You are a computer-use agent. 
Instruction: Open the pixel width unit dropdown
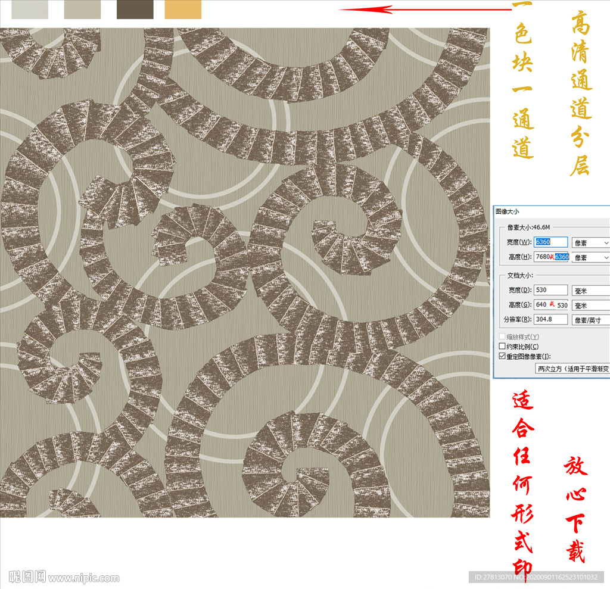[590, 243]
